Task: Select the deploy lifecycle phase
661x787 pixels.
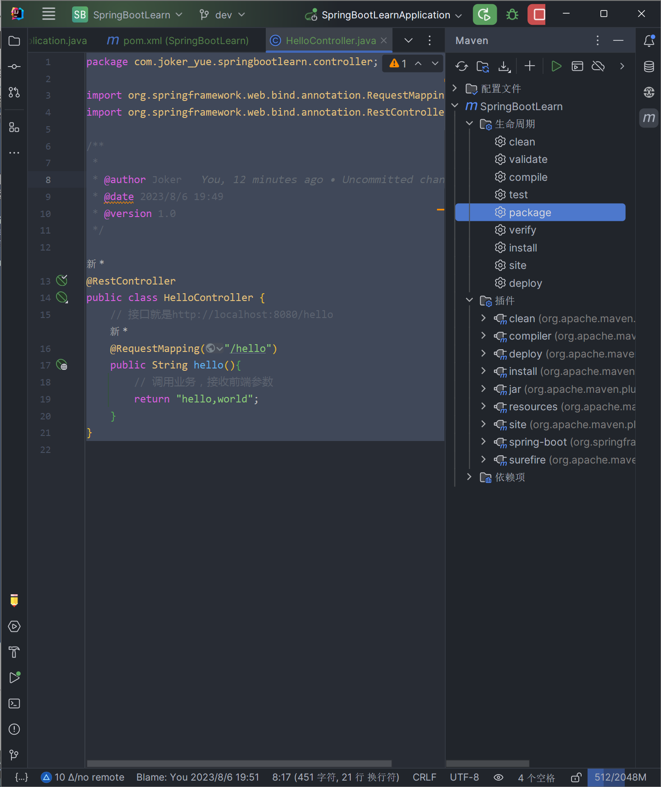Action: click(x=525, y=283)
